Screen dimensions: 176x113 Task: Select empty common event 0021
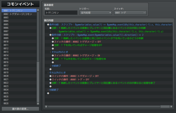(19, 79)
